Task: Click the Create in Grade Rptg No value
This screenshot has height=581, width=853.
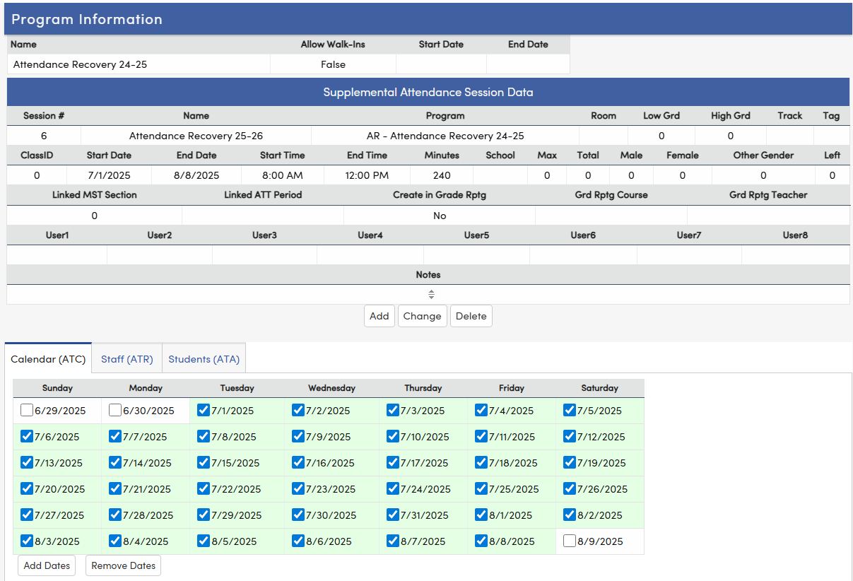Action: [x=440, y=216]
